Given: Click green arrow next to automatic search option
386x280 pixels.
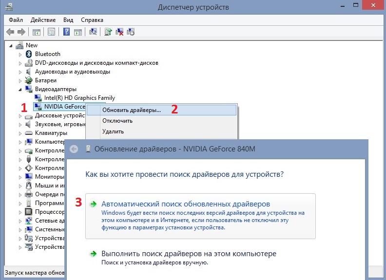Looking at the screenshot, I should [93, 204].
